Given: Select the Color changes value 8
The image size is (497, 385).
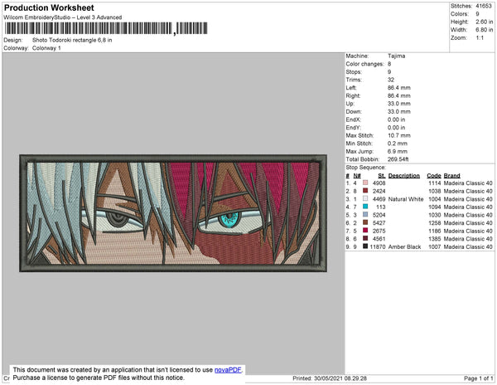Looking at the screenshot, I should click(389, 64).
